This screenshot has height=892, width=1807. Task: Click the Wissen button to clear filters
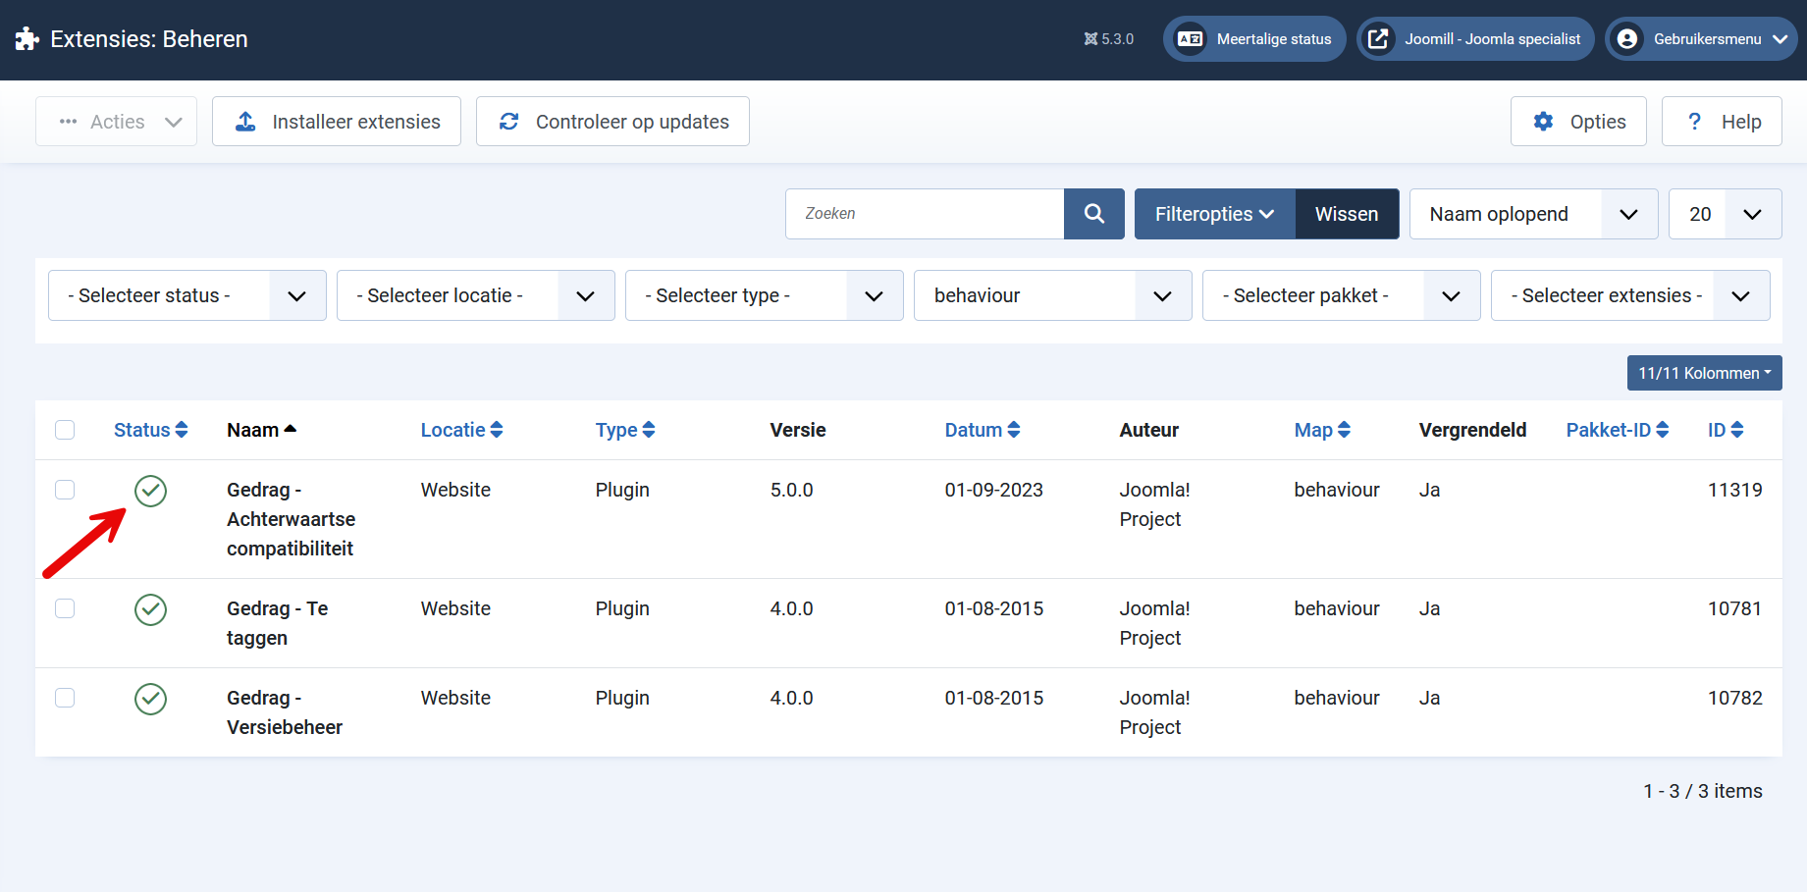pos(1346,214)
